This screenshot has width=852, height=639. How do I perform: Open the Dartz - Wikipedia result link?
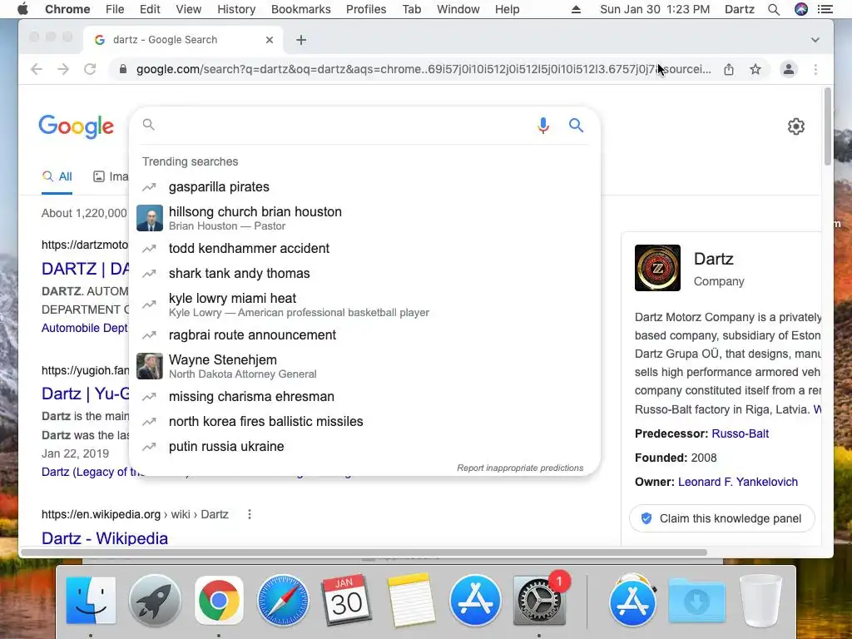[105, 538]
